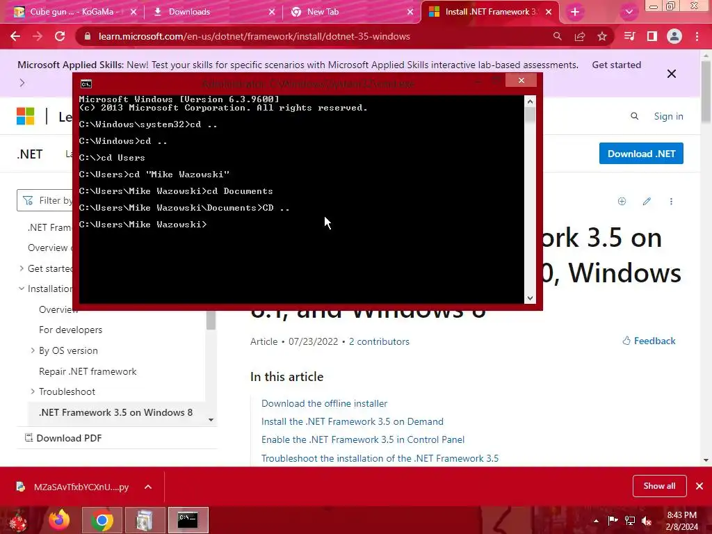Click the cmd scrollbar down arrow
The image size is (712, 534).
[530, 298]
